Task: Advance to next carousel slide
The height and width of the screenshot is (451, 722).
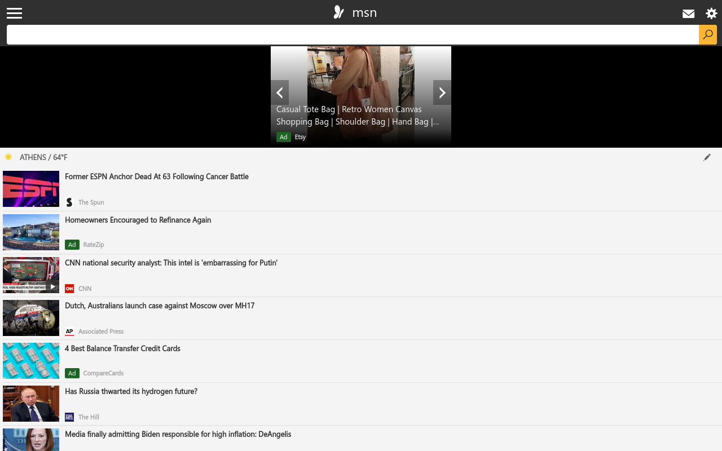Action: tap(442, 92)
